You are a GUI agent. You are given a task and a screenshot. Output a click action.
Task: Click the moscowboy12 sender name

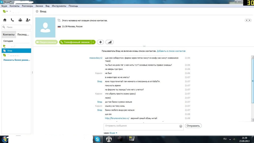(96, 58)
